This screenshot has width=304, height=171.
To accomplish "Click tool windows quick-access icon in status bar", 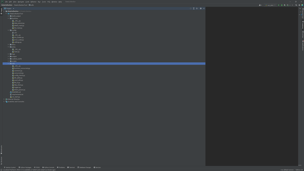I will tap(2, 170).
